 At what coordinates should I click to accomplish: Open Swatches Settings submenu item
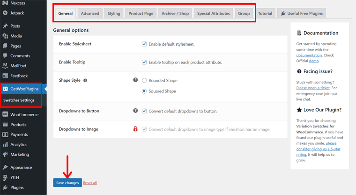[x=19, y=100]
